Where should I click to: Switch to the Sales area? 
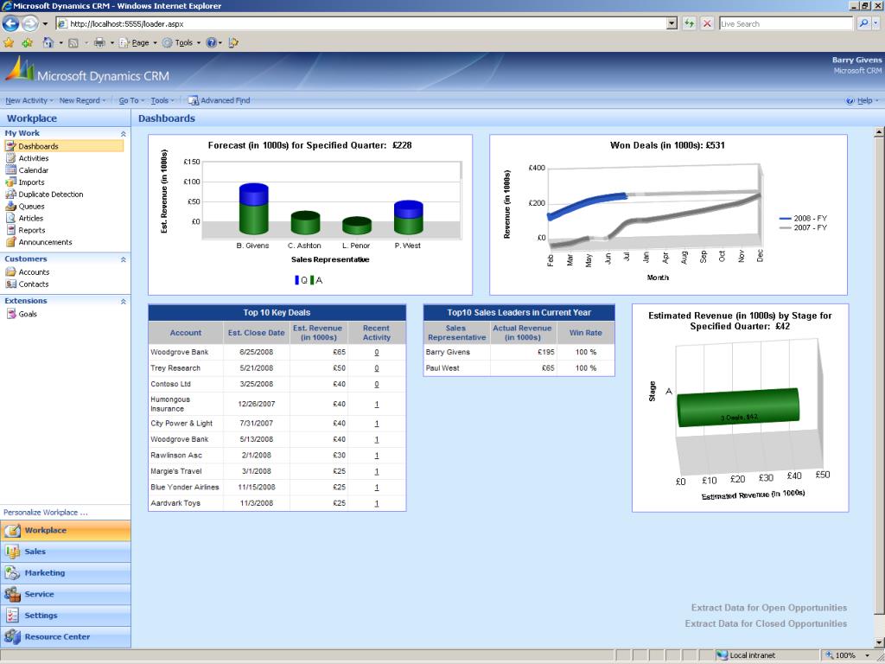[66, 552]
